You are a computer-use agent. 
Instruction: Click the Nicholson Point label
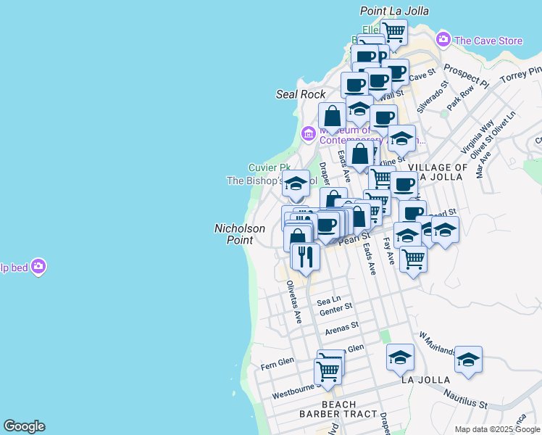click(240, 234)
